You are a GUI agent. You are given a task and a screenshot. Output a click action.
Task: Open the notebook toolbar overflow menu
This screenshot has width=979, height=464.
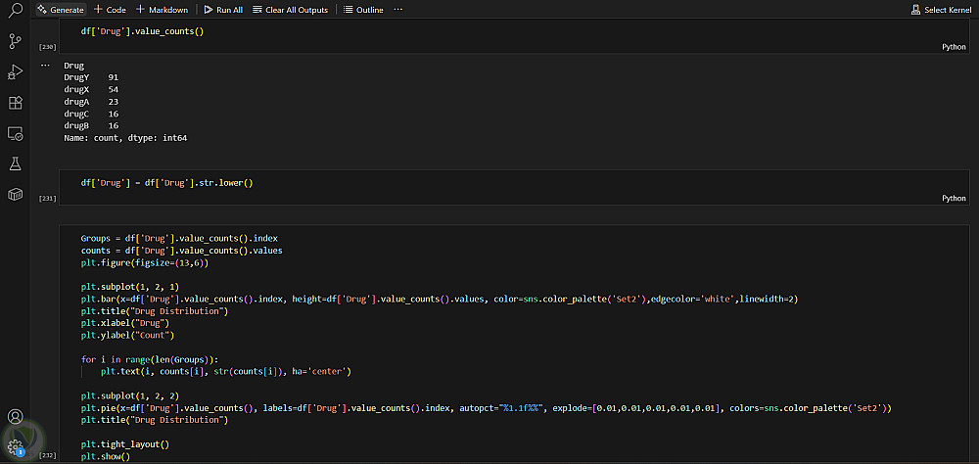pyautogui.click(x=397, y=10)
